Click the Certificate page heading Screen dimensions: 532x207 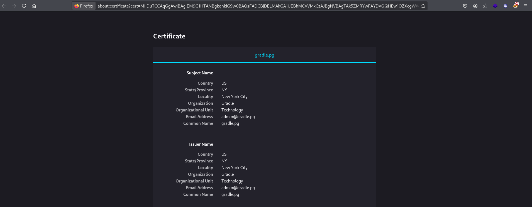169,36
